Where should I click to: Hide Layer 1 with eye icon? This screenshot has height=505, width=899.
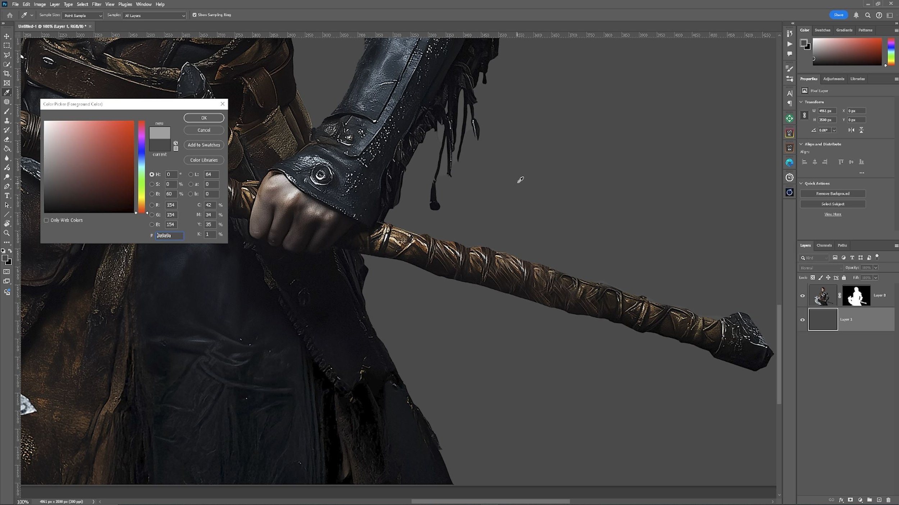pyautogui.click(x=802, y=320)
